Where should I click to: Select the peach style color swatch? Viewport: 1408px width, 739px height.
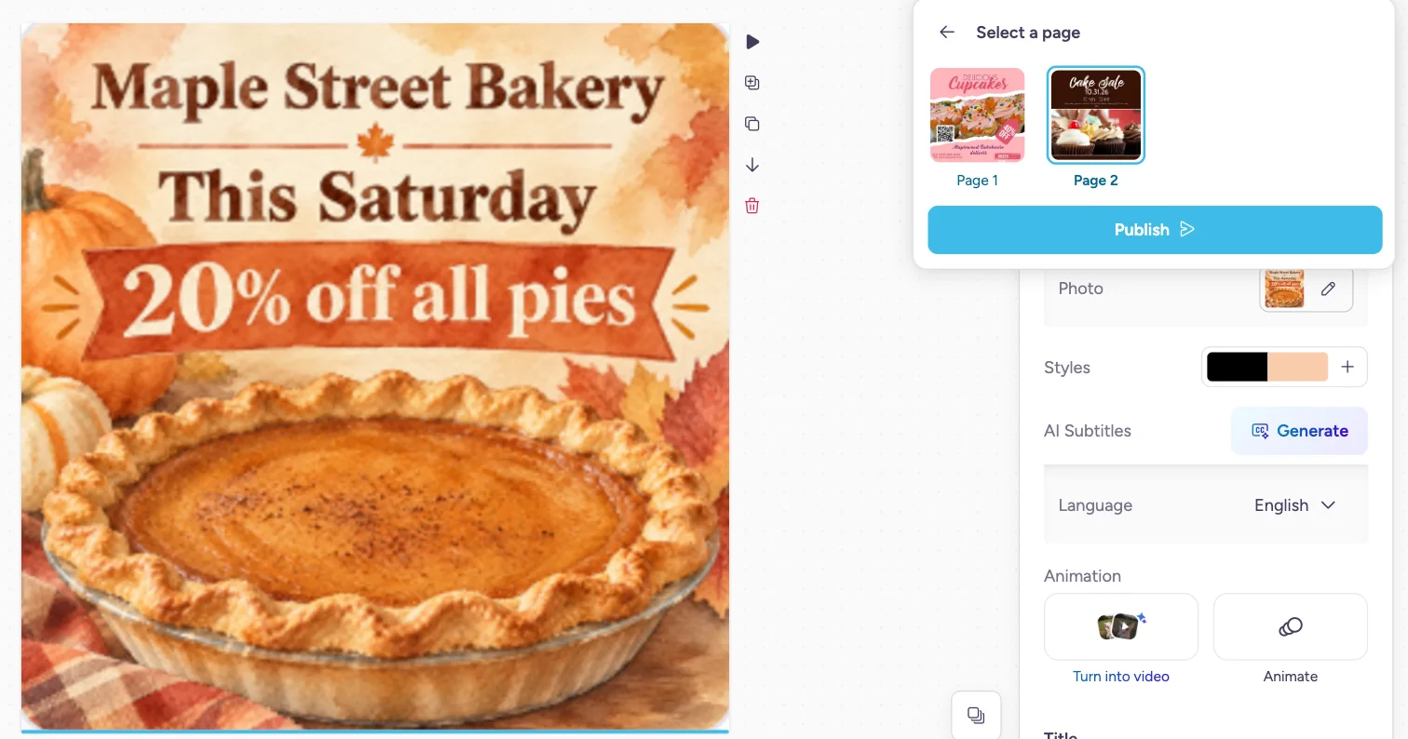[x=1297, y=367]
